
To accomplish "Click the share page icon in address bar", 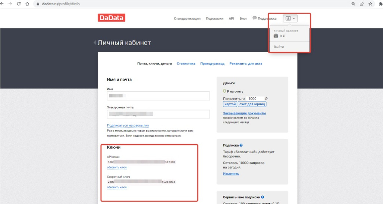I will 362,4.
